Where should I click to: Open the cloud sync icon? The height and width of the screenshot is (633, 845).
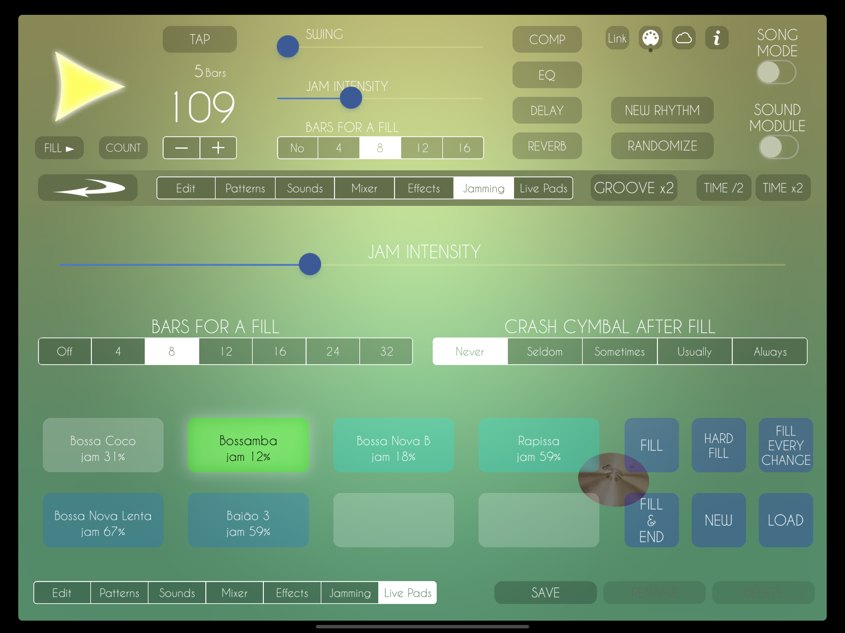684,38
